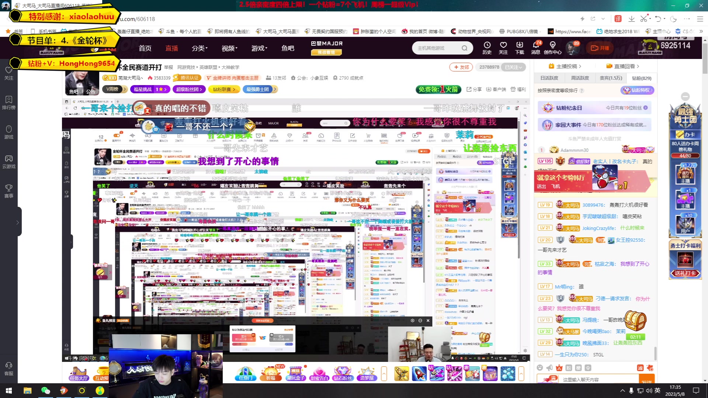708x398 pixels.
Task: Open 造梦屋 activity icon
Action: click(367, 373)
